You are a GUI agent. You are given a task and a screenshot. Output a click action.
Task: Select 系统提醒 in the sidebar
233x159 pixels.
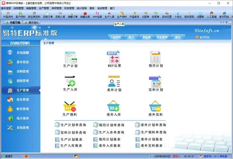click(21, 53)
